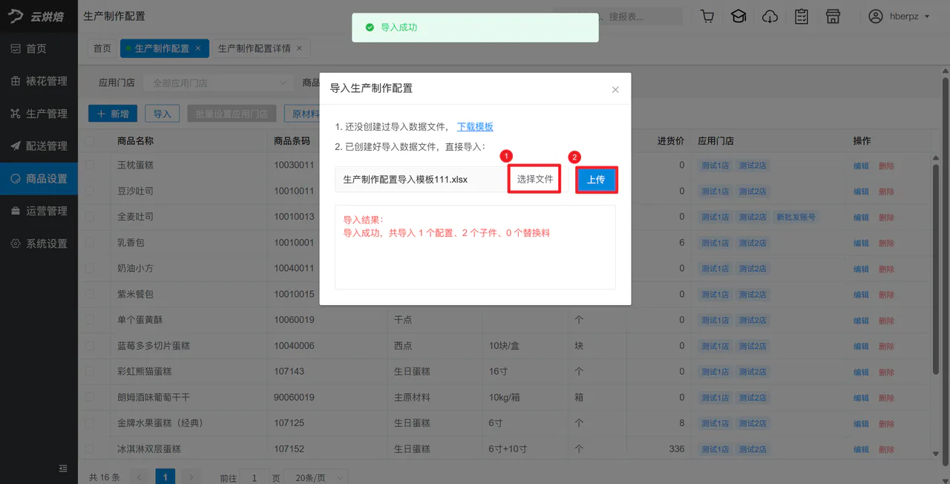This screenshot has width=950, height=484.
Task: Click the clipboard checklist icon in header
Action: tap(802, 16)
